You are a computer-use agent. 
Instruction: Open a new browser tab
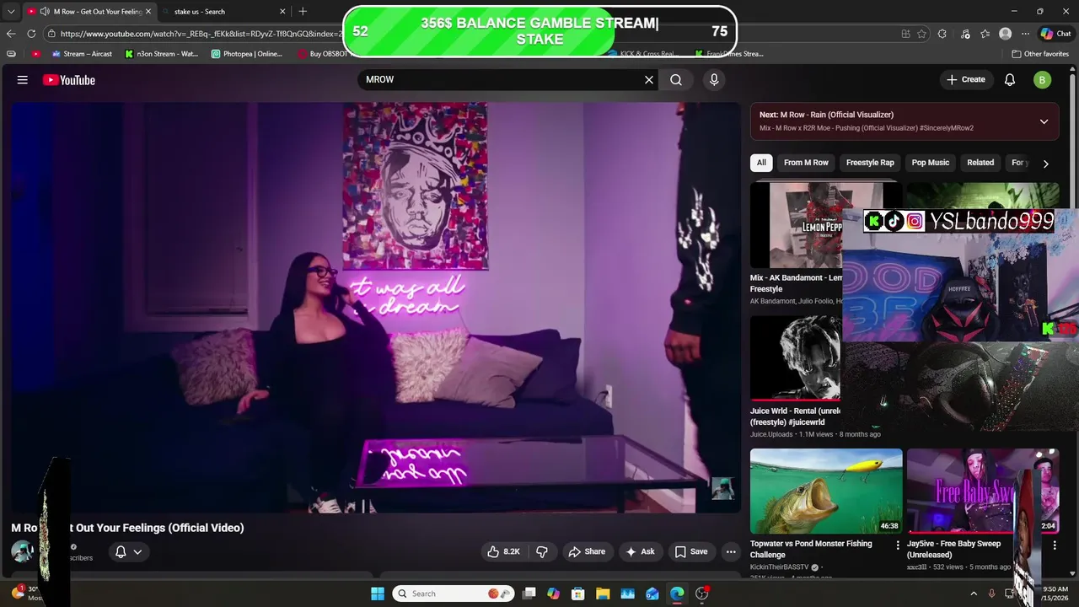pos(303,12)
